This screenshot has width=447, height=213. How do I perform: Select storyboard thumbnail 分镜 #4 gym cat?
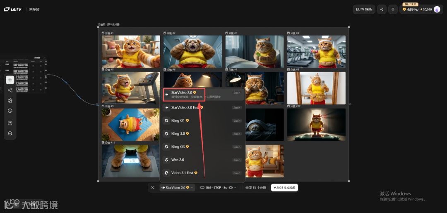click(x=317, y=52)
